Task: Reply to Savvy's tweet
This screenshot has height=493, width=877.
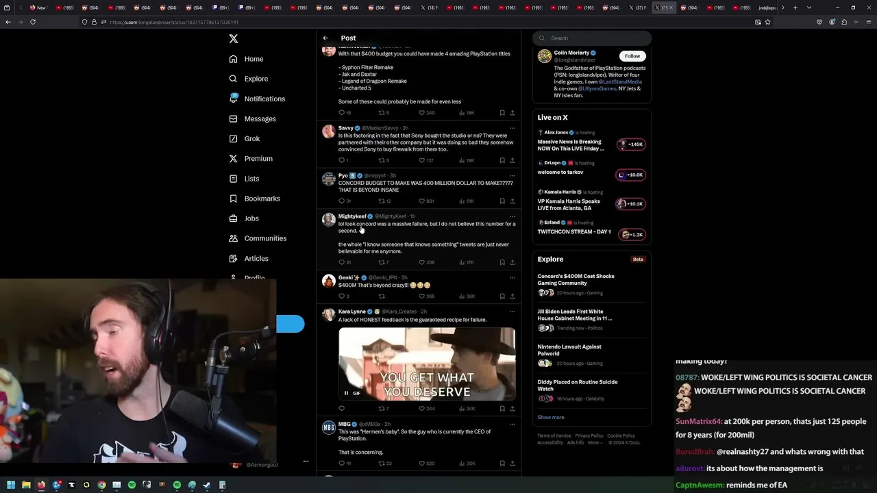Action: (342, 160)
